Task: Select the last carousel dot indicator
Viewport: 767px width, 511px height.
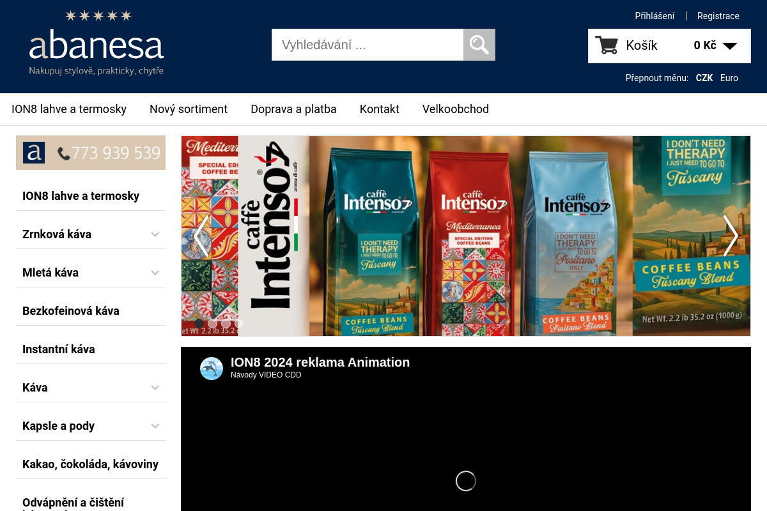Action: 239,324
